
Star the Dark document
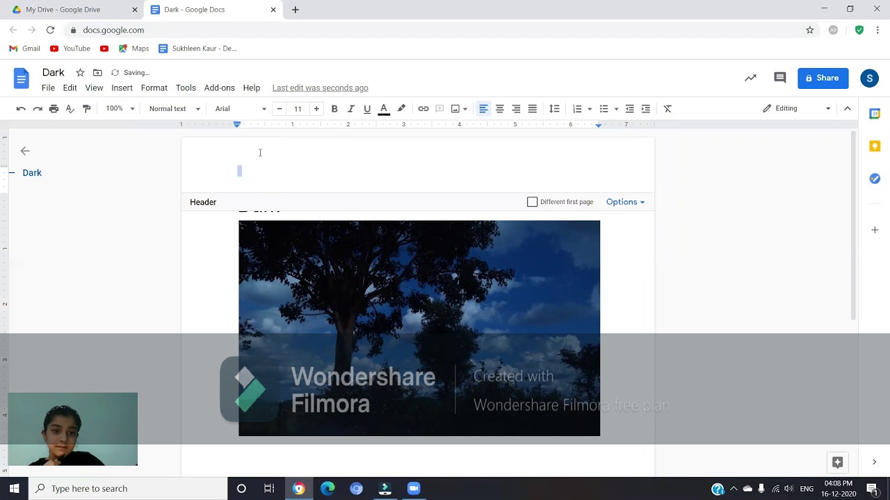click(80, 72)
